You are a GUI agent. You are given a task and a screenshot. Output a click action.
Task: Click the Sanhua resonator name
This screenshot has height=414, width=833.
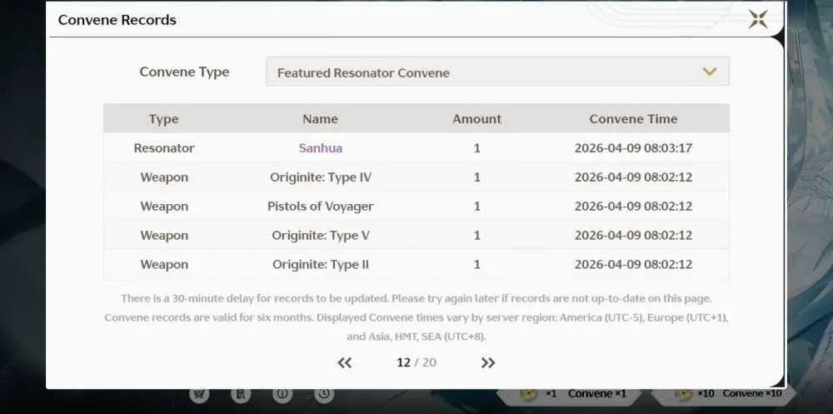coord(321,148)
